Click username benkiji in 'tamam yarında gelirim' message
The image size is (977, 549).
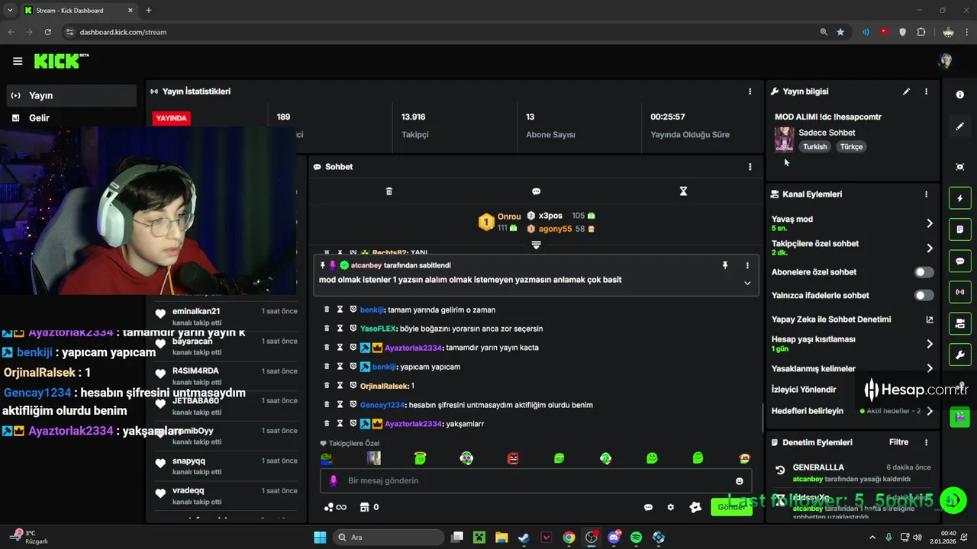pos(372,310)
